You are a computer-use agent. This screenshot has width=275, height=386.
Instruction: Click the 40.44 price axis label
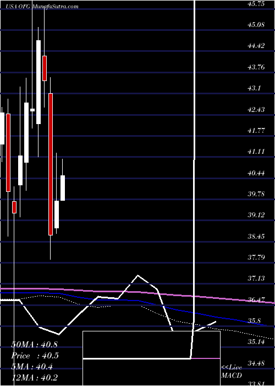256,173
